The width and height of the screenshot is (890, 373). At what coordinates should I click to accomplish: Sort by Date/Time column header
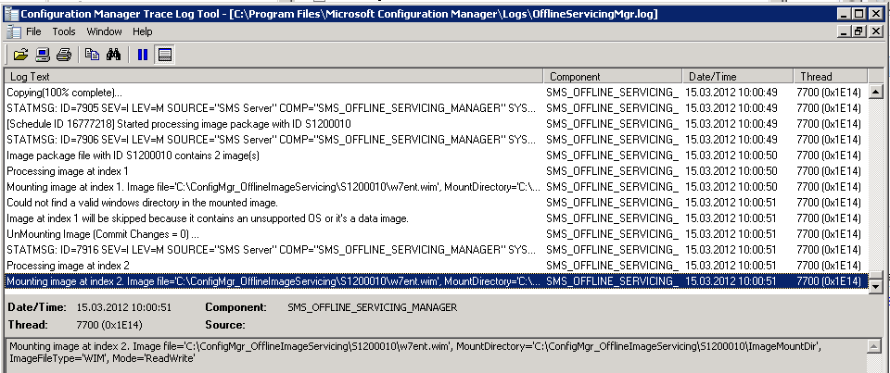[738, 77]
